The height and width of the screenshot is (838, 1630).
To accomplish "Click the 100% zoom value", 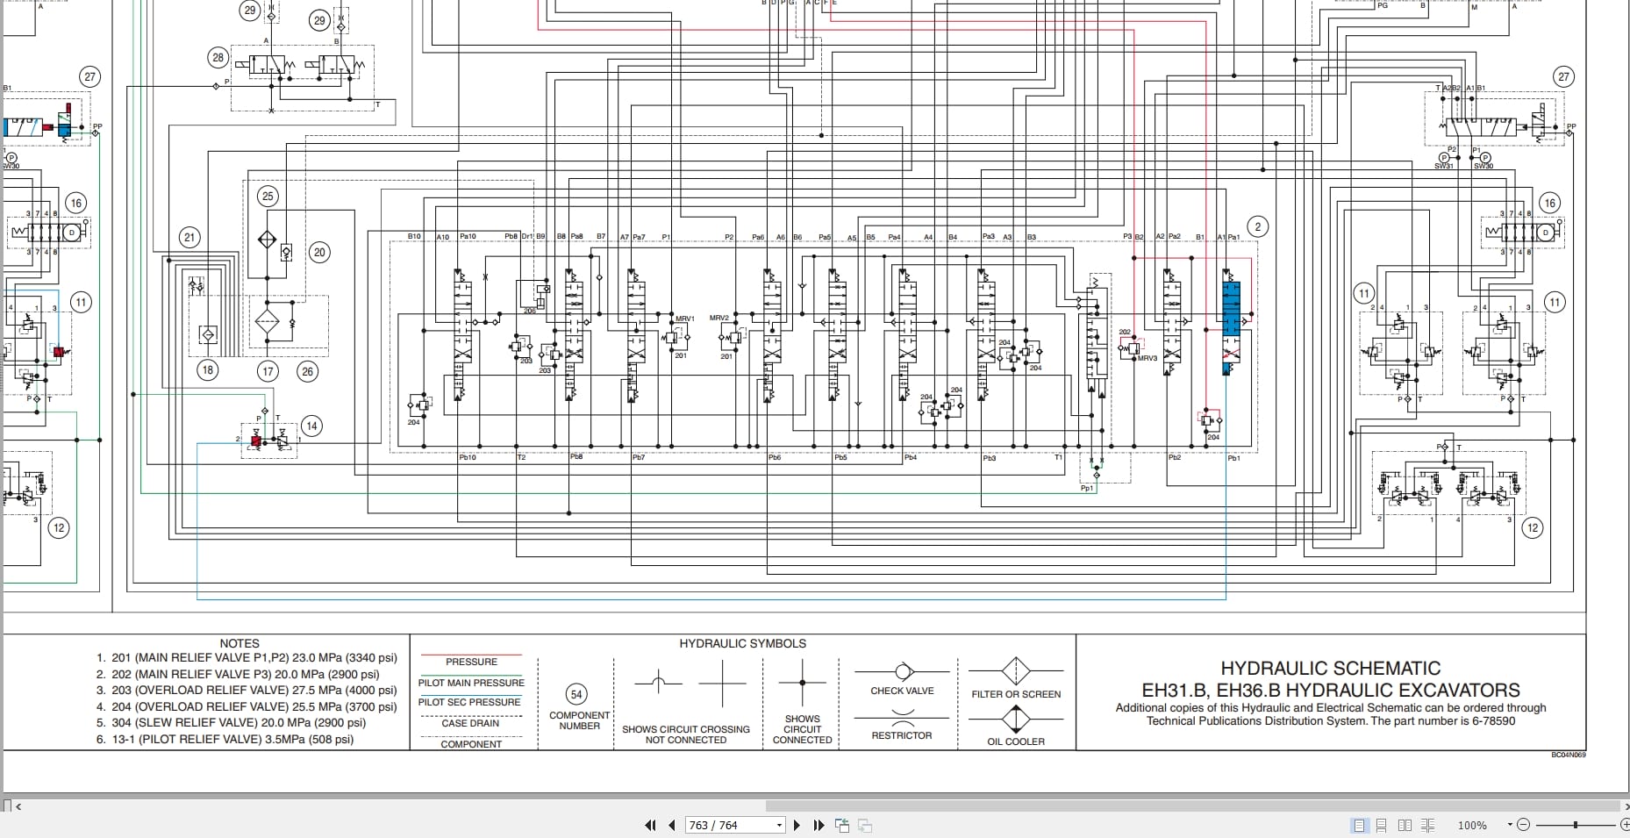I will click(x=1471, y=825).
